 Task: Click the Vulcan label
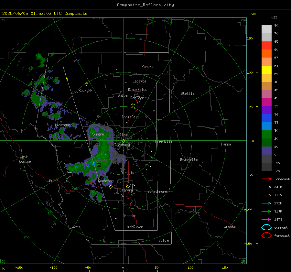point(164,240)
